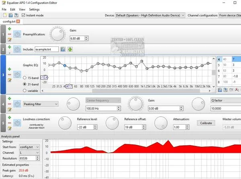Select the 15-band radio option
This screenshot has width=241, height=179.
coord(25,78)
